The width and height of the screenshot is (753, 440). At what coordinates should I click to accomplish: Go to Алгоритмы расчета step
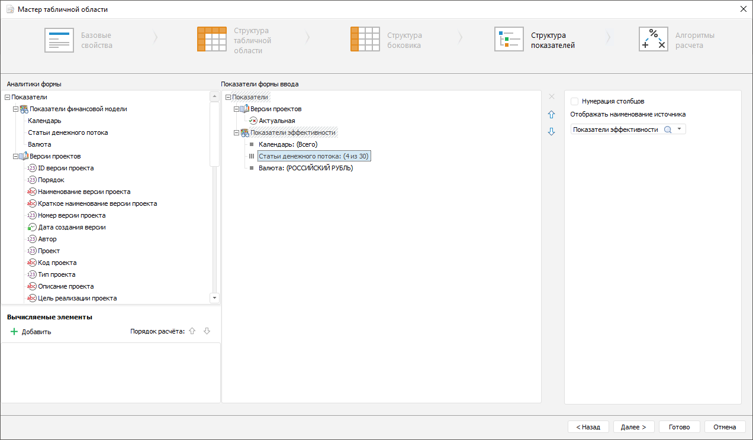coord(695,40)
